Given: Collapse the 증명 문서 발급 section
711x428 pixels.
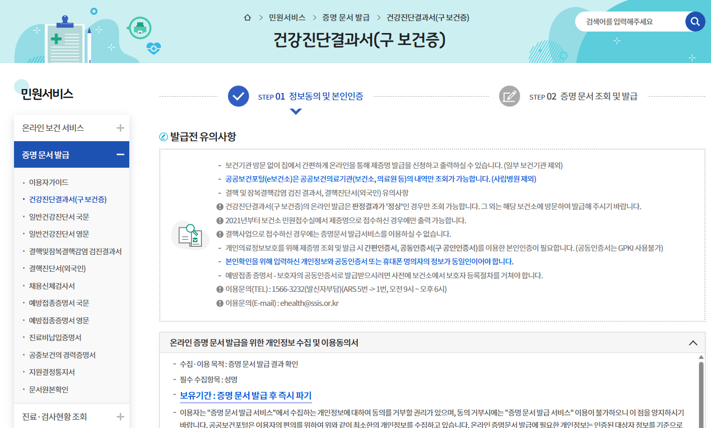Looking at the screenshot, I should 120,154.
